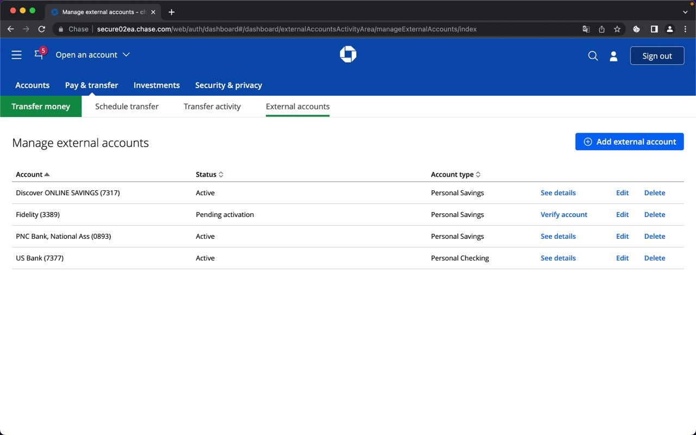Viewport: 696px width, 435px height.
Task: Open the translate page icon
Action: click(x=586, y=29)
